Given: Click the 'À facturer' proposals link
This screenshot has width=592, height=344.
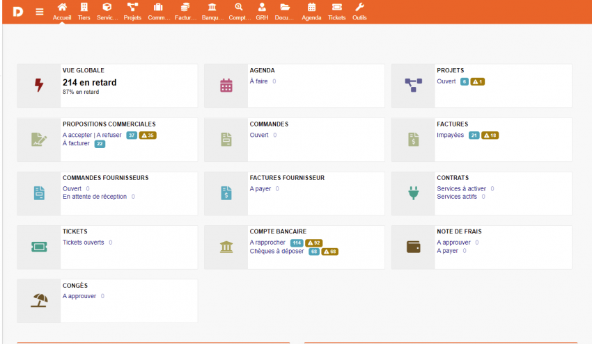Looking at the screenshot, I should coord(76,144).
